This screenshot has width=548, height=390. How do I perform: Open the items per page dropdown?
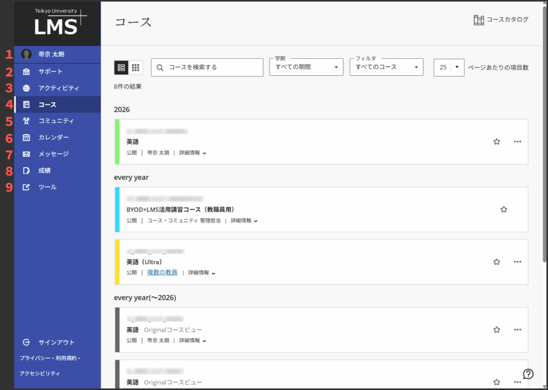(448, 67)
